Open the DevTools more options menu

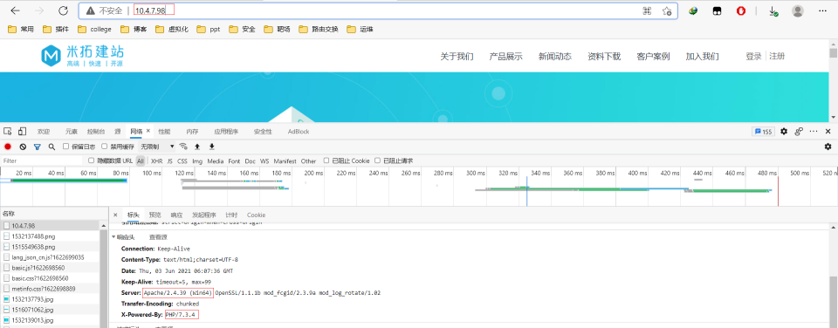(814, 132)
